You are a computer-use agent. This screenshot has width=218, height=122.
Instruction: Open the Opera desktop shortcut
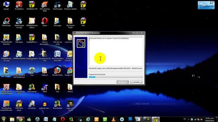45,22
